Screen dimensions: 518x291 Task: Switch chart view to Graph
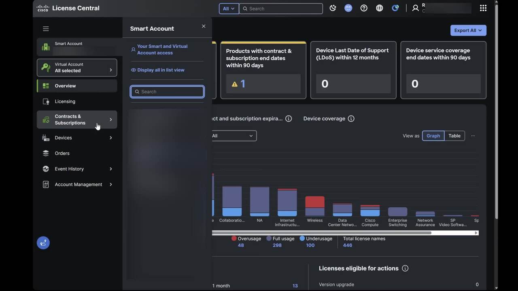433,136
